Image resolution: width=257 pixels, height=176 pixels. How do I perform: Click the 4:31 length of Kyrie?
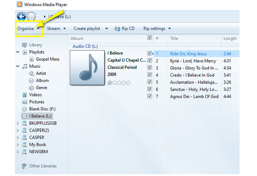[227, 61]
